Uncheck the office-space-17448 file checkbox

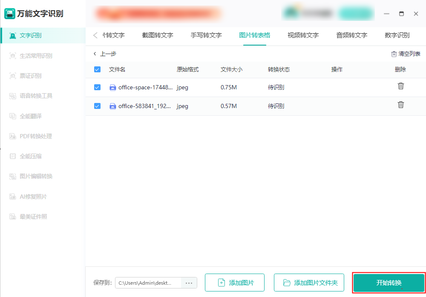tap(97, 87)
